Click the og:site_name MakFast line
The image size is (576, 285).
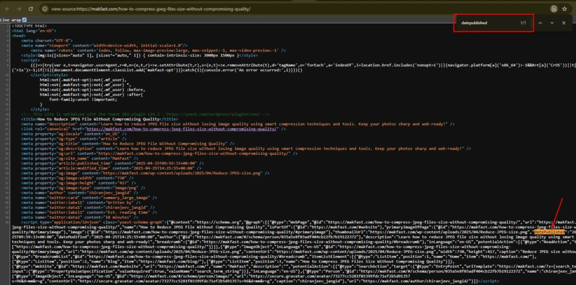[x=79, y=159]
